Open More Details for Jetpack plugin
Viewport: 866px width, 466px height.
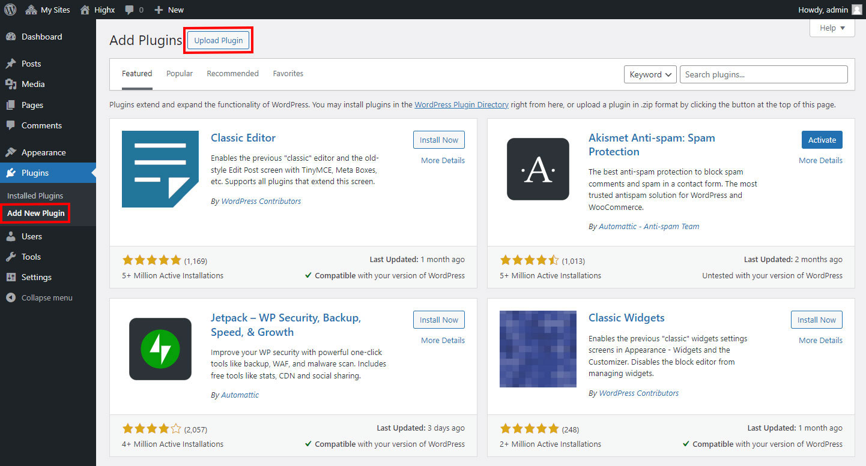tap(443, 340)
